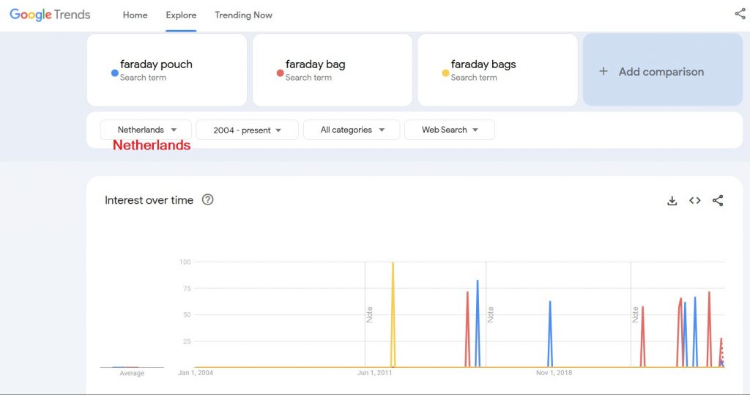
Task: Expand the Netherlands region dropdown
Action: pyautogui.click(x=146, y=130)
